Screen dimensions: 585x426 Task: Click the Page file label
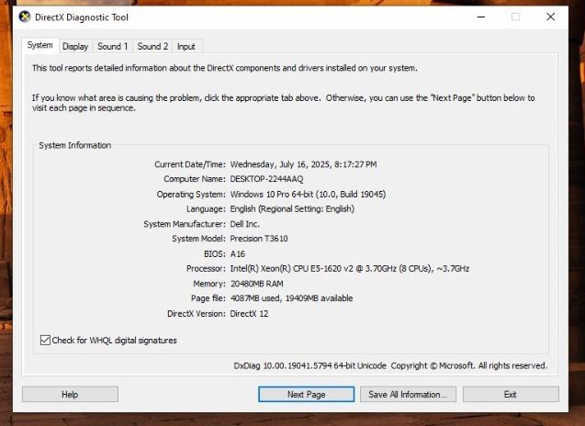tap(208, 298)
